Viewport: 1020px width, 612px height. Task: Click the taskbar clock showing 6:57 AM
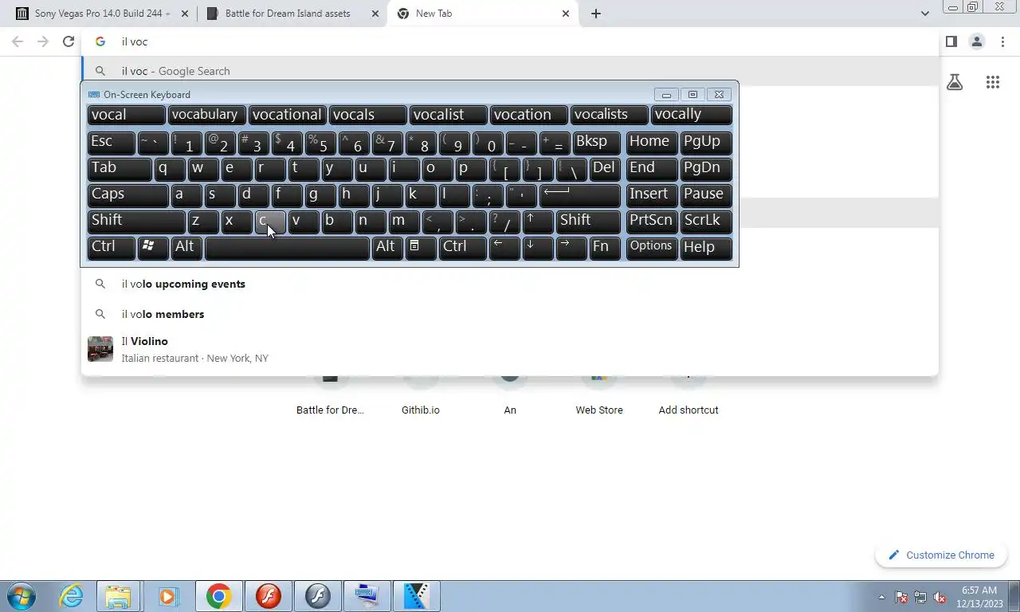(979, 597)
